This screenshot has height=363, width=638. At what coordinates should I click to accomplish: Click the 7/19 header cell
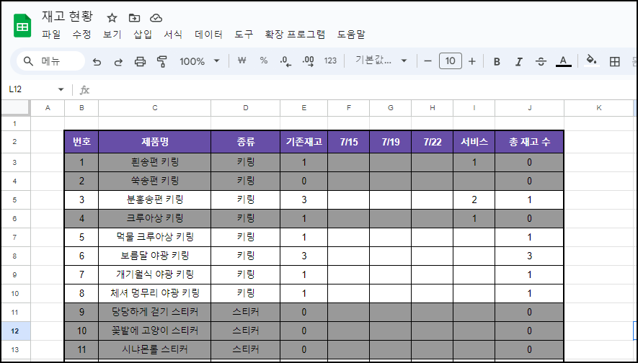pos(391,142)
